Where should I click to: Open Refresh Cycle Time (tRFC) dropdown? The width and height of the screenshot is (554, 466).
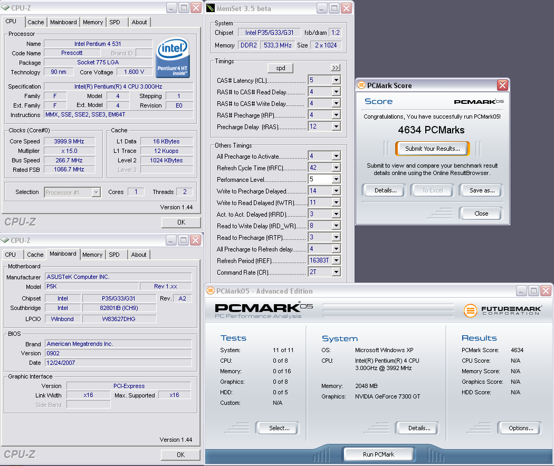coord(336,168)
